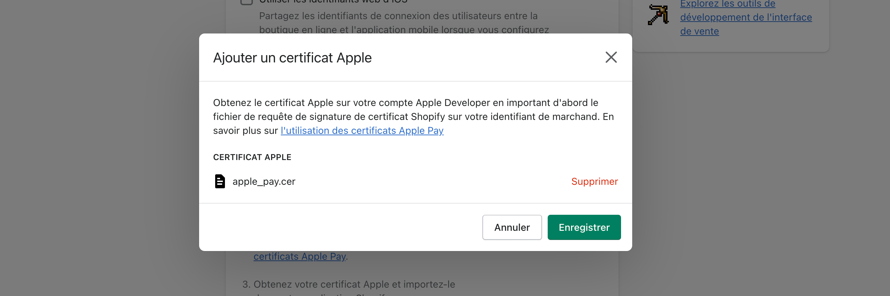
Task: Click the pickaxe icon in side card
Action: (658, 14)
